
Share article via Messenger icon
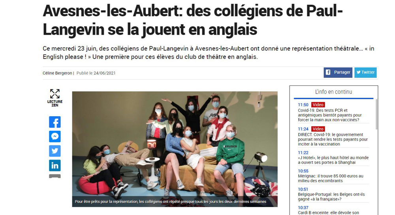(x=55, y=136)
